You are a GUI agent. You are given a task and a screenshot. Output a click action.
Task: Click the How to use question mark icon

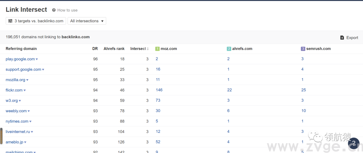click(x=54, y=10)
